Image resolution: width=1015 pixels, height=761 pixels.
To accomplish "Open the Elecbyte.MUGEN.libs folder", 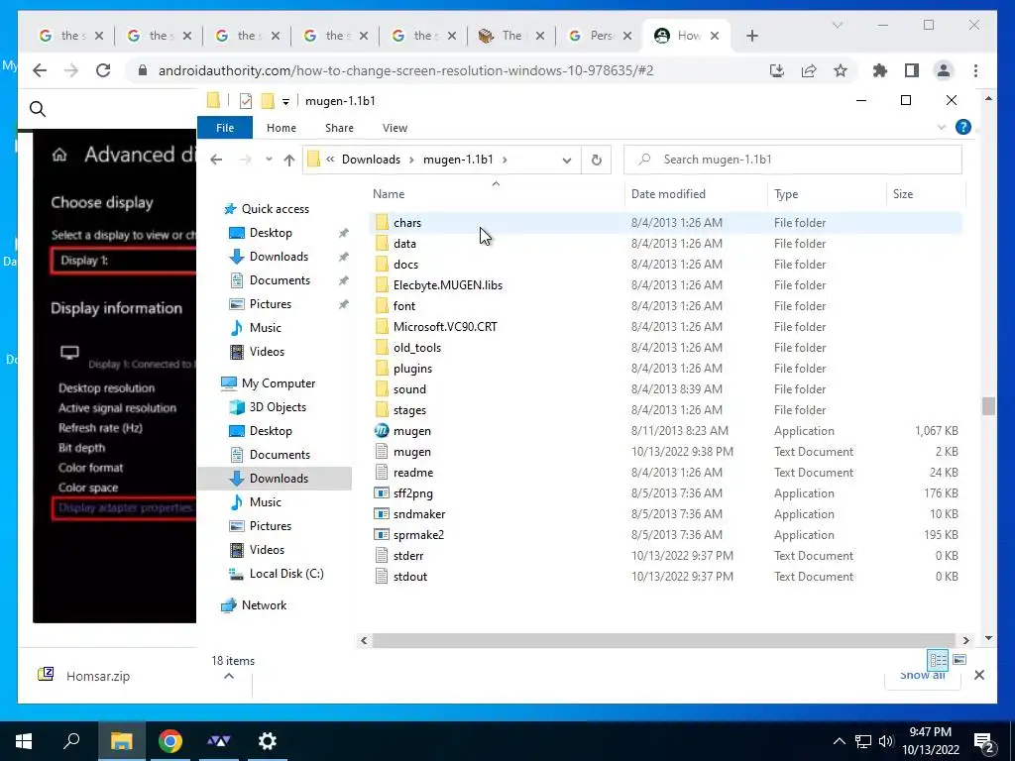I will 447,284.
